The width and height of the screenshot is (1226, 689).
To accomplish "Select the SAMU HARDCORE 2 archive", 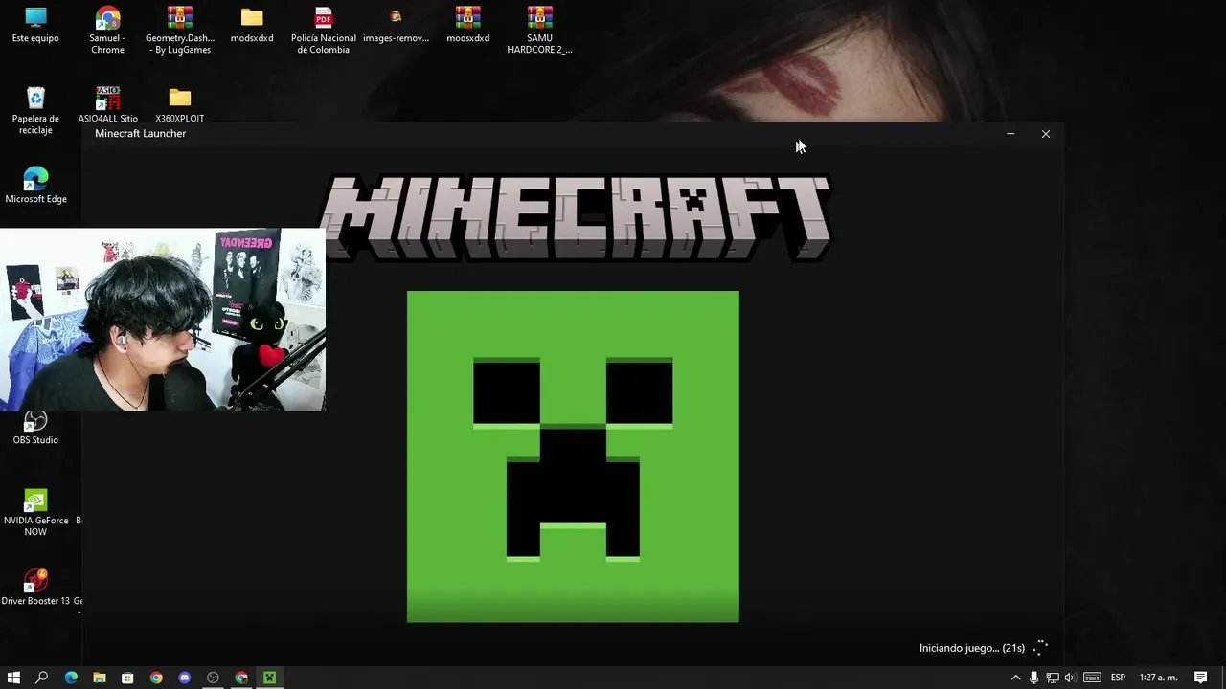I will pyautogui.click(x=539, y=31).
